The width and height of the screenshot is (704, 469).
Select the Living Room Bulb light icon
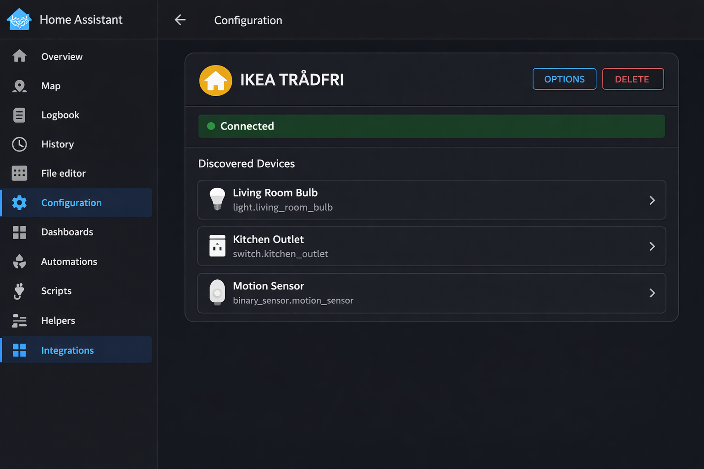pyautogui.click(x=217, y=199)
